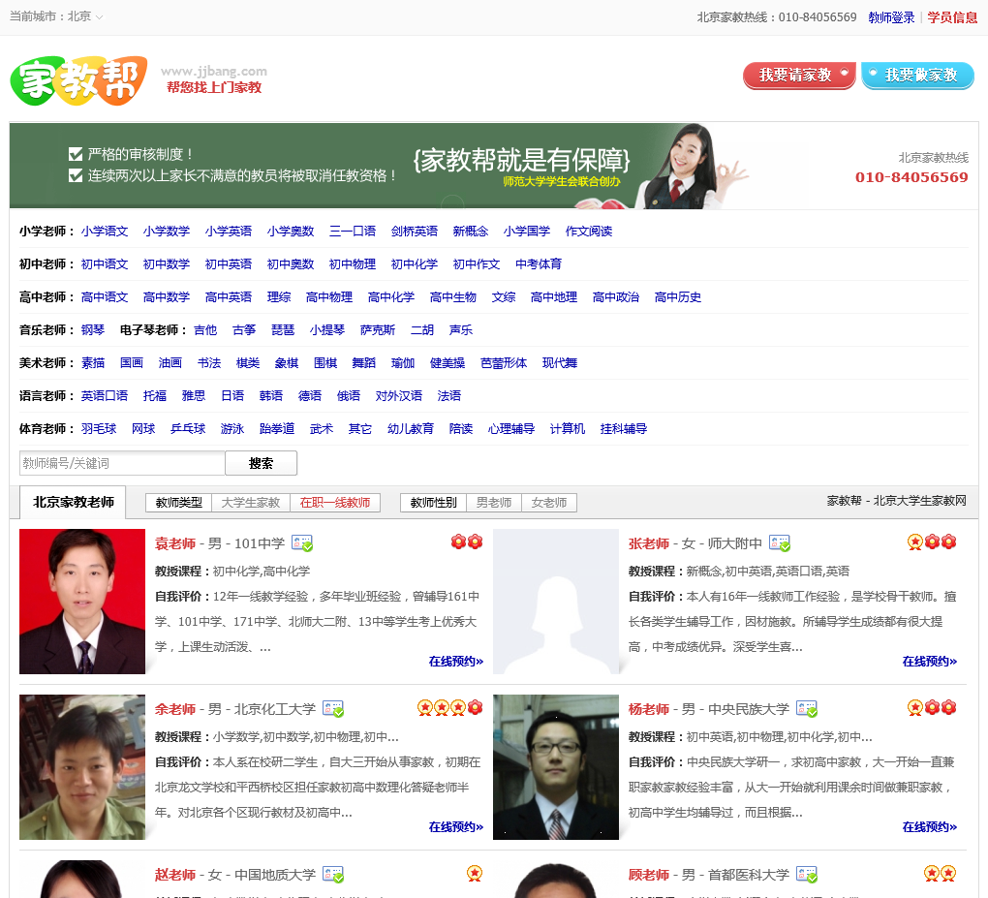
Task: Select the 北京家教老师 tab
Action: [x=73, y=502]
